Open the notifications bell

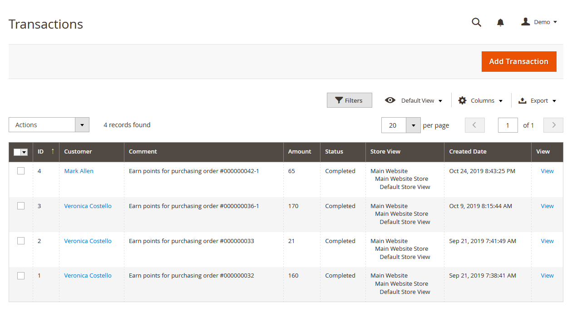point(500,22)
